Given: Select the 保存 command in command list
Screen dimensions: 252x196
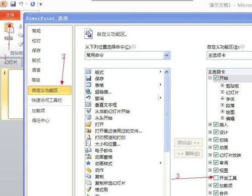Looking at the screenshot, I should click(124, 79).
